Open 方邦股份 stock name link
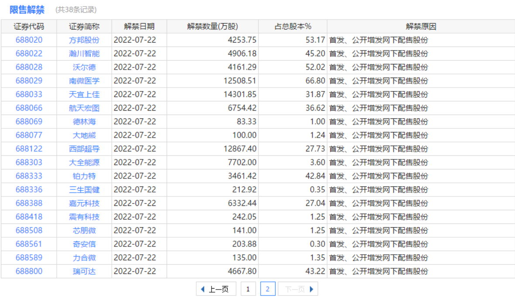Screen dimensions: 515x300 (84, 40)
